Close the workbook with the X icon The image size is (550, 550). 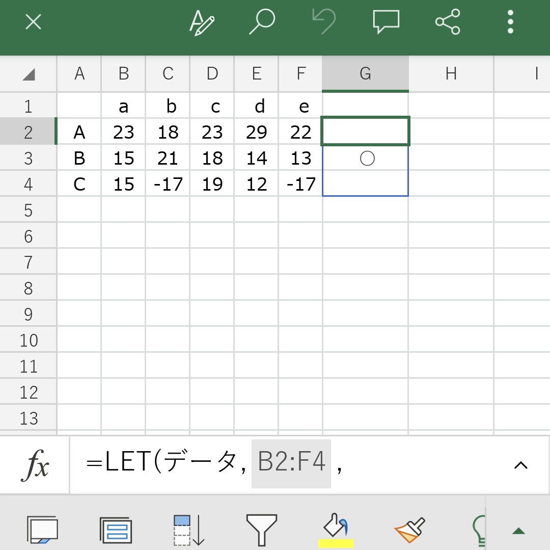(33, 22)
